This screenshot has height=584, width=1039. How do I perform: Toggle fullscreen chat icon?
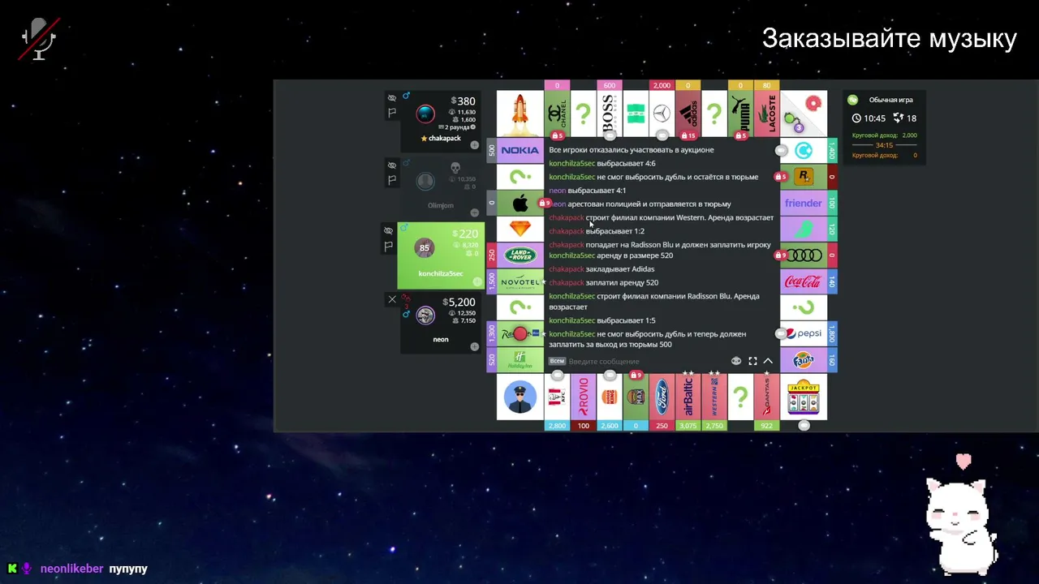coord(752,361)
